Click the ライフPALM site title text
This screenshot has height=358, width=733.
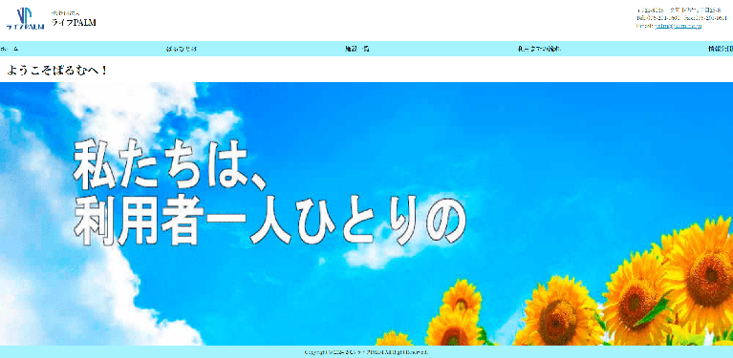click(x=74, y=22)
